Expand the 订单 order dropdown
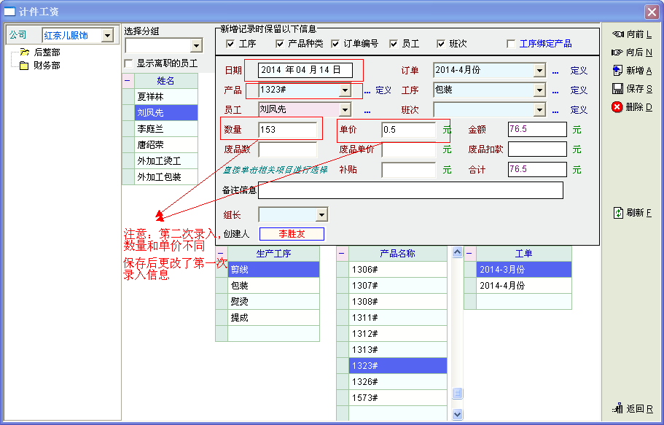Screen dimensions: 664x425 [x=539, y=71]
